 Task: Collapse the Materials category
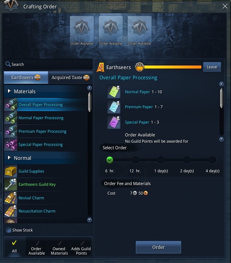[x=10, y=91]
